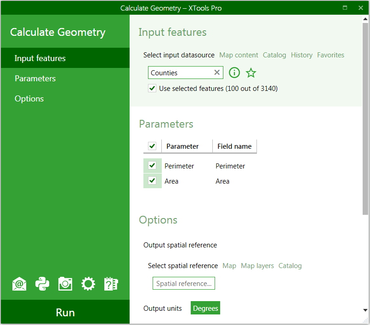Add datasource to favorites with star icon

[251, 73]
